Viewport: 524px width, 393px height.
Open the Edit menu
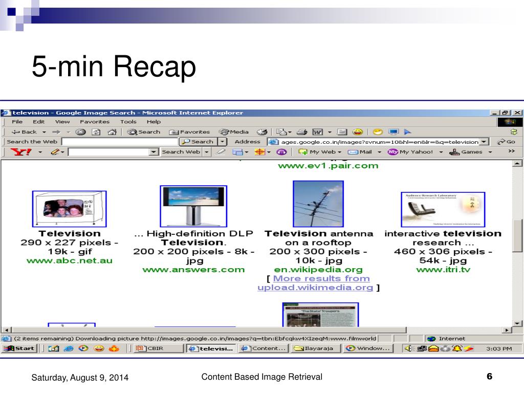38,122
